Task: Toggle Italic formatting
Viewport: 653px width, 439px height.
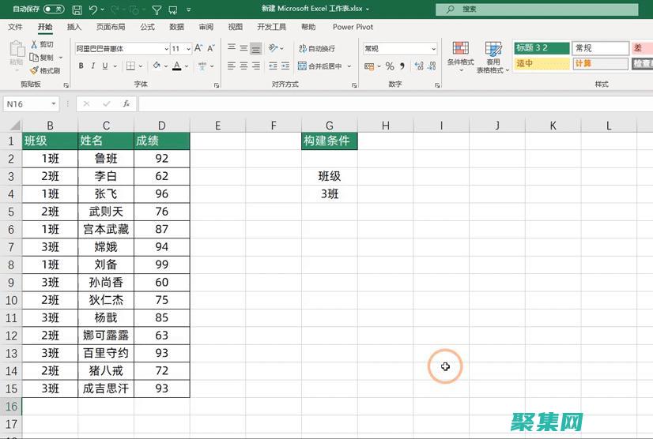Action: click(x=93, y=66)
